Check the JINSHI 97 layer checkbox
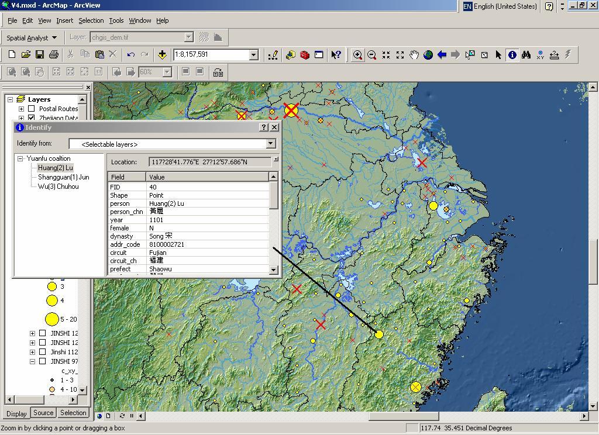 42,361
